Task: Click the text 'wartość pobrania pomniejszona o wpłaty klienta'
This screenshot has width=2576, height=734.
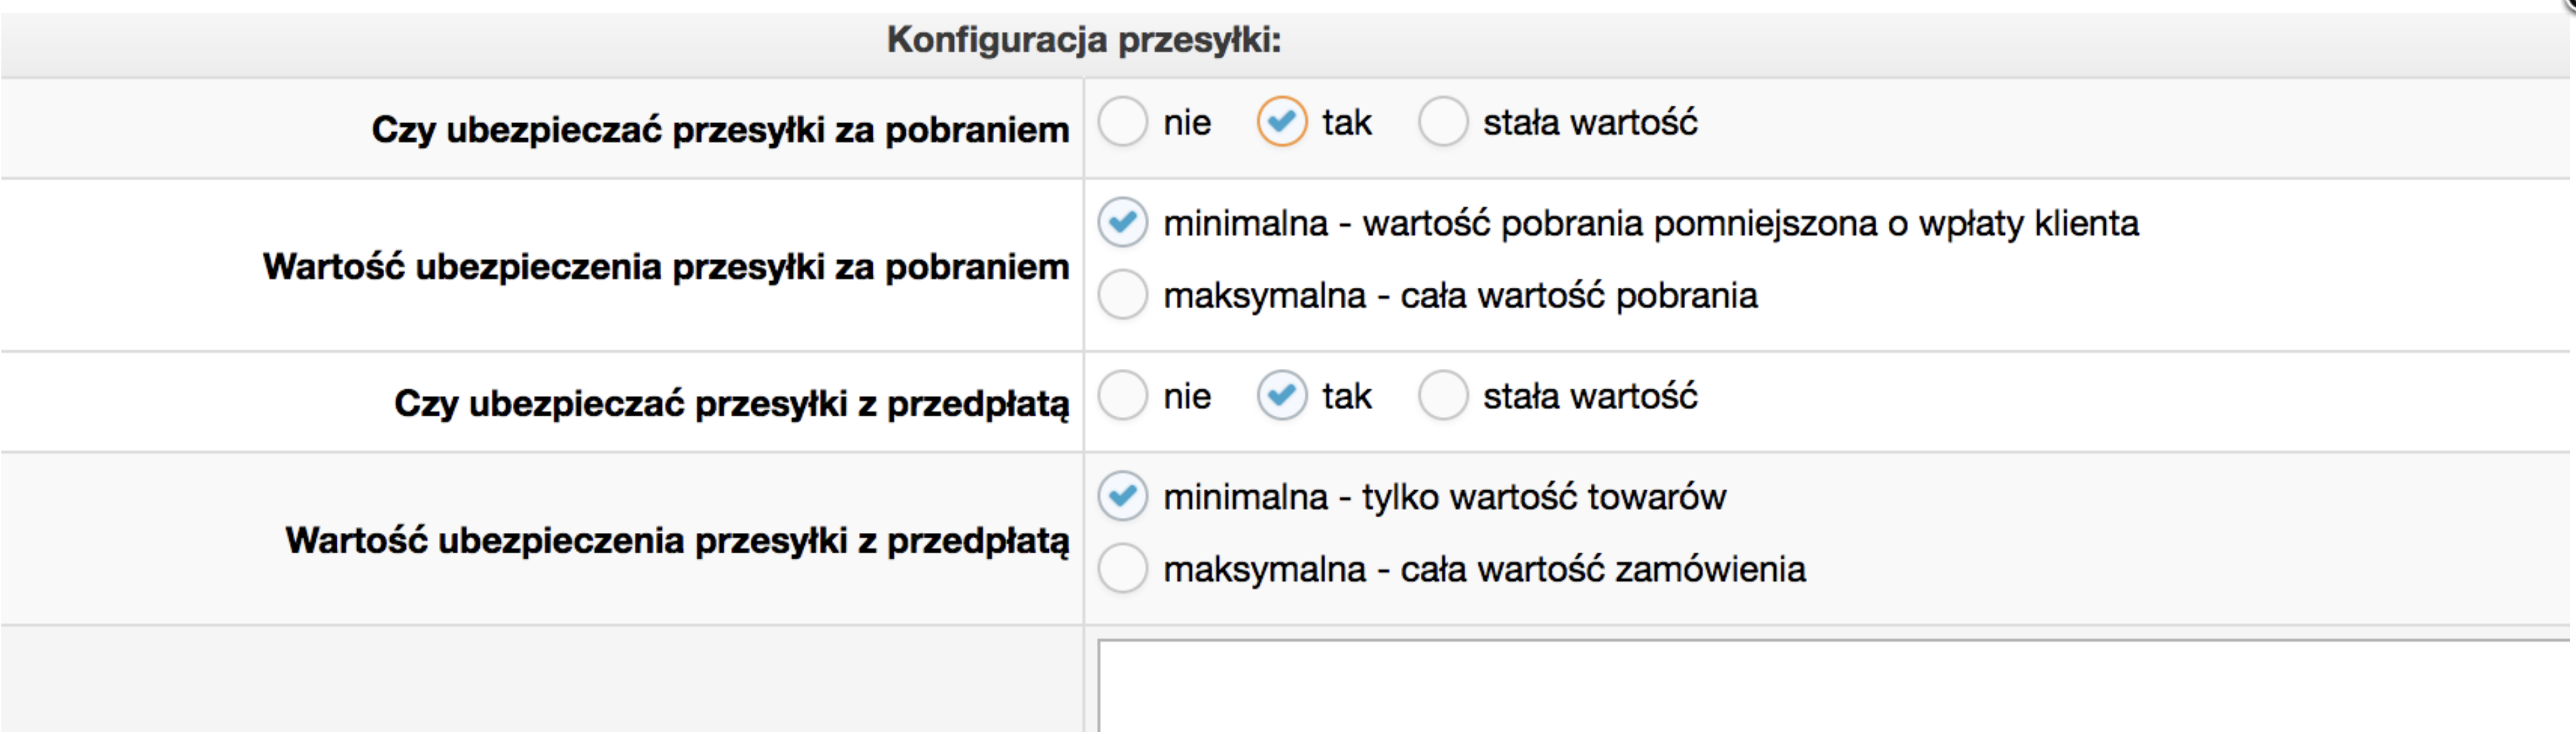Action: point(1750,223)
